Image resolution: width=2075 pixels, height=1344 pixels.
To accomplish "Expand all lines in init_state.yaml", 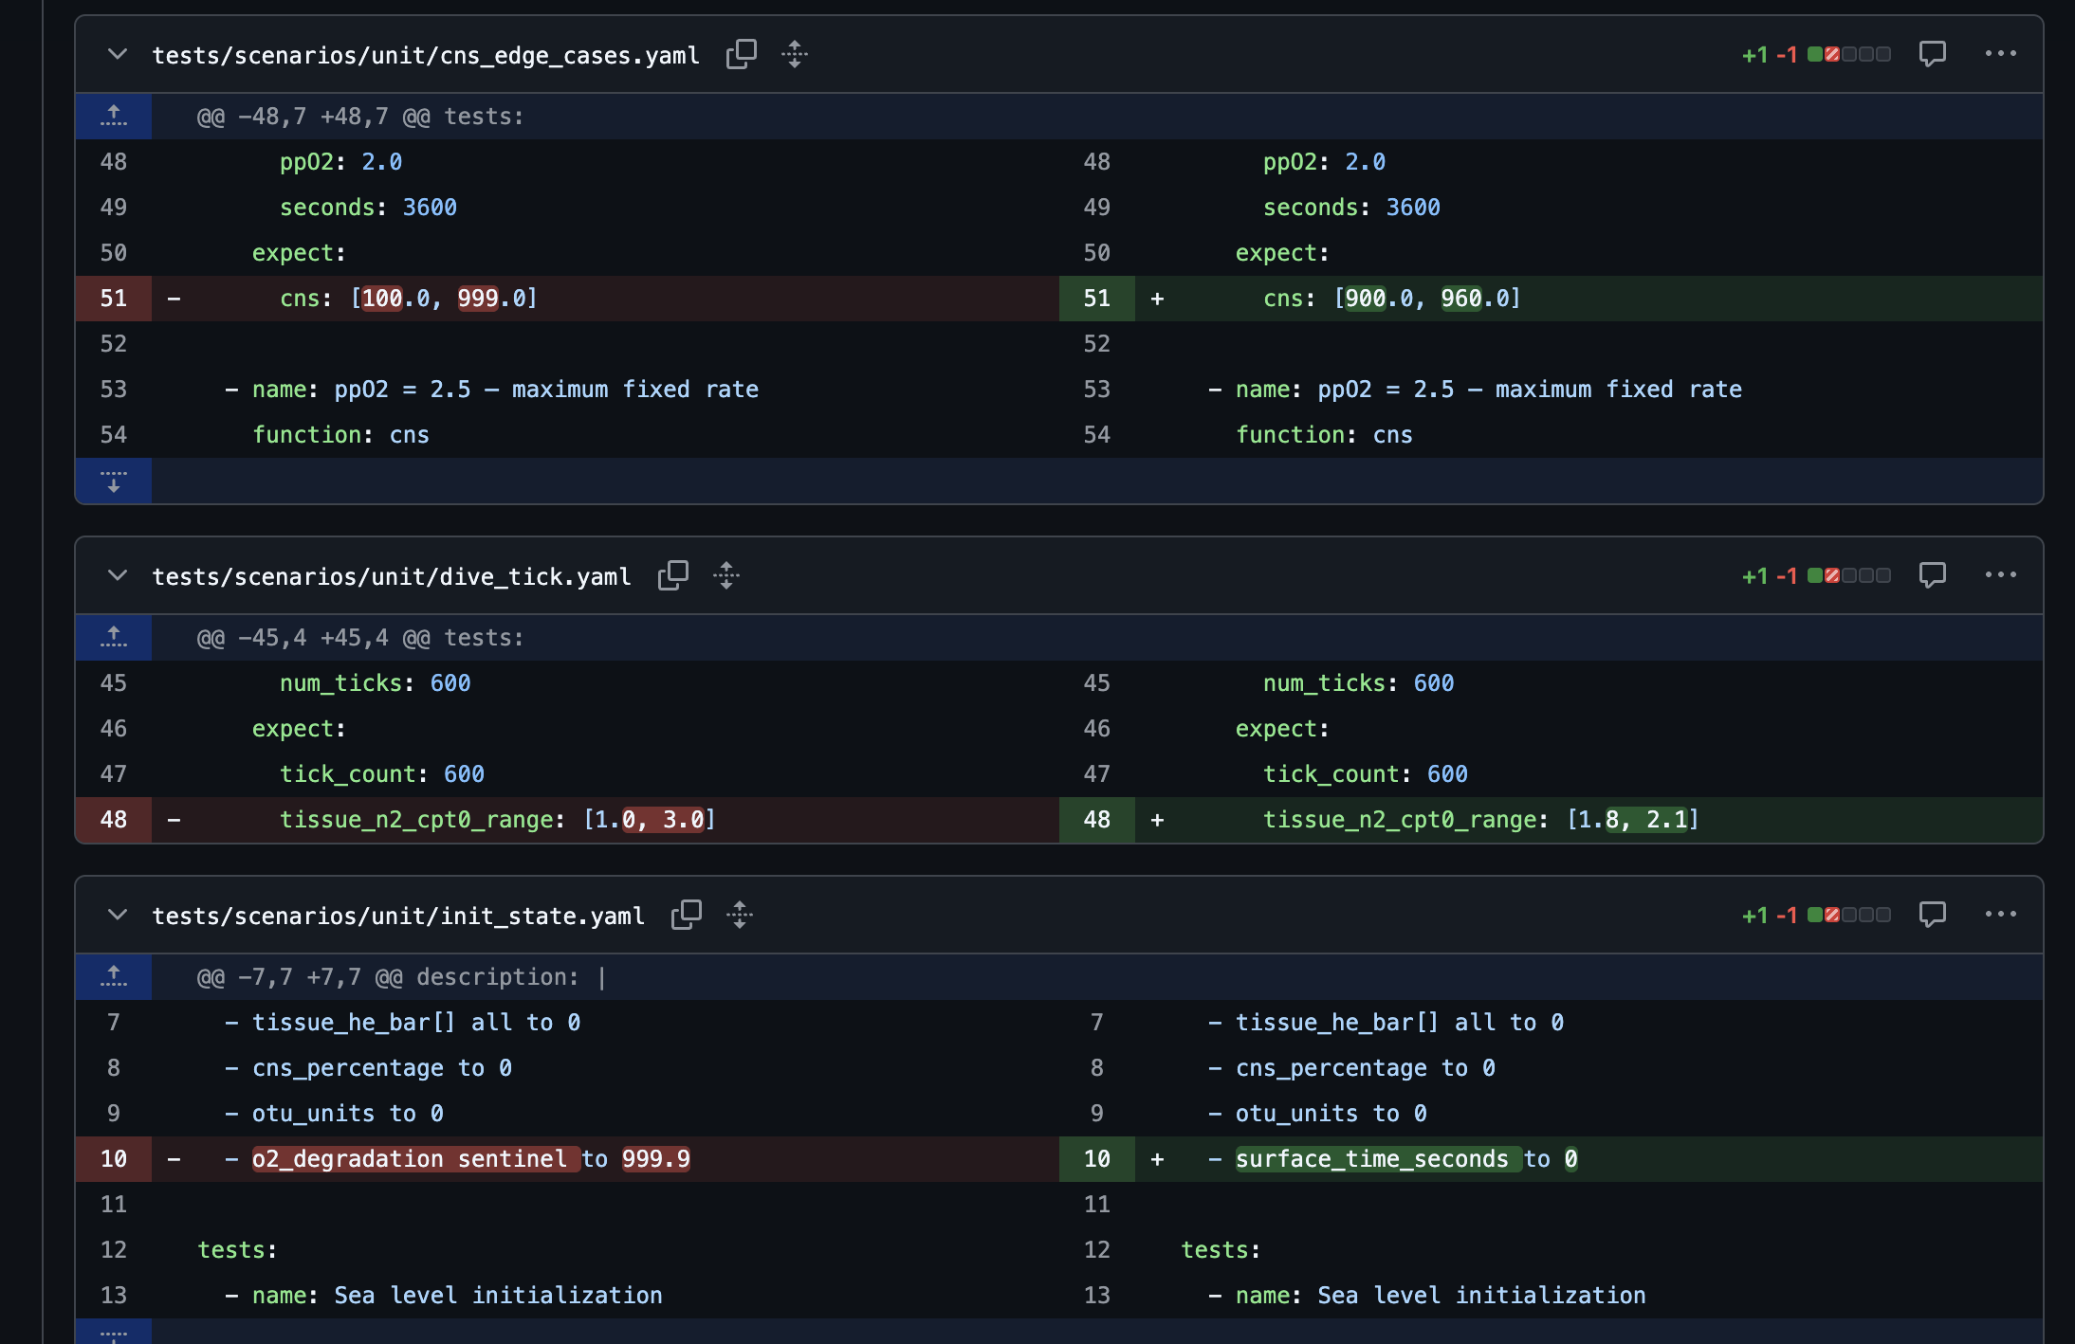I will pos(740,915).
